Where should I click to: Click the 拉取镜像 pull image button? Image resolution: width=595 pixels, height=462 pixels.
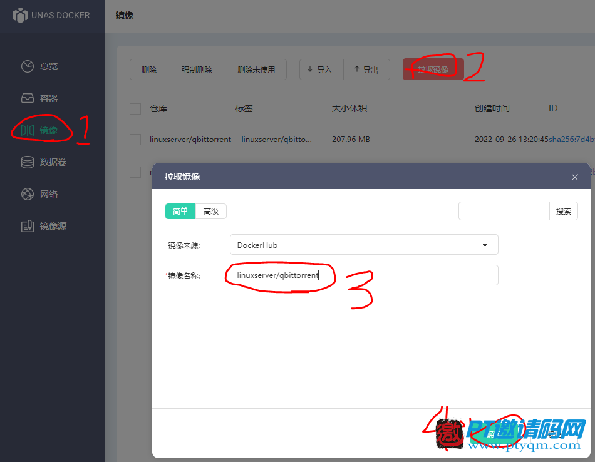point(433,69)
